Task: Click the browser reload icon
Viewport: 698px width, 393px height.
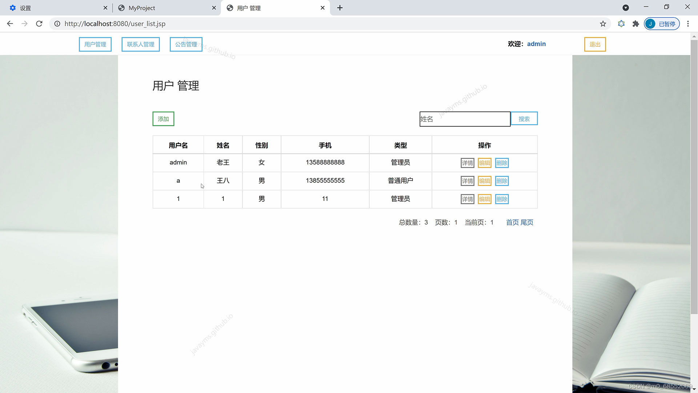Action: (x=39, y=24)
